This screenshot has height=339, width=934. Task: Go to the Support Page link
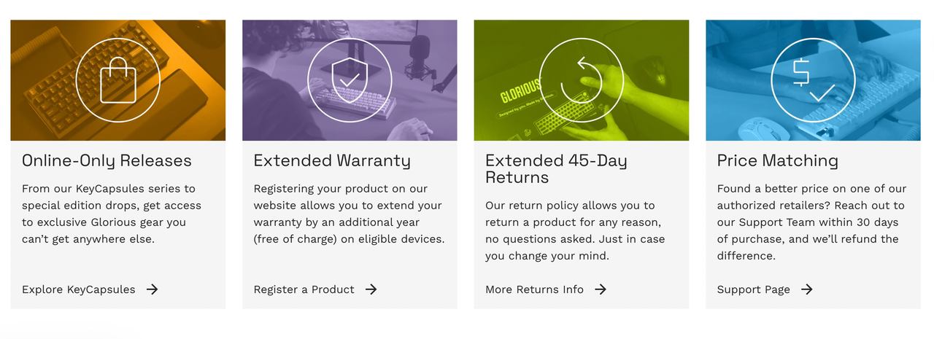pos(753,289)
